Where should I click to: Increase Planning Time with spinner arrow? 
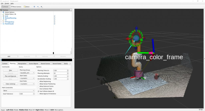pos(67,70)
